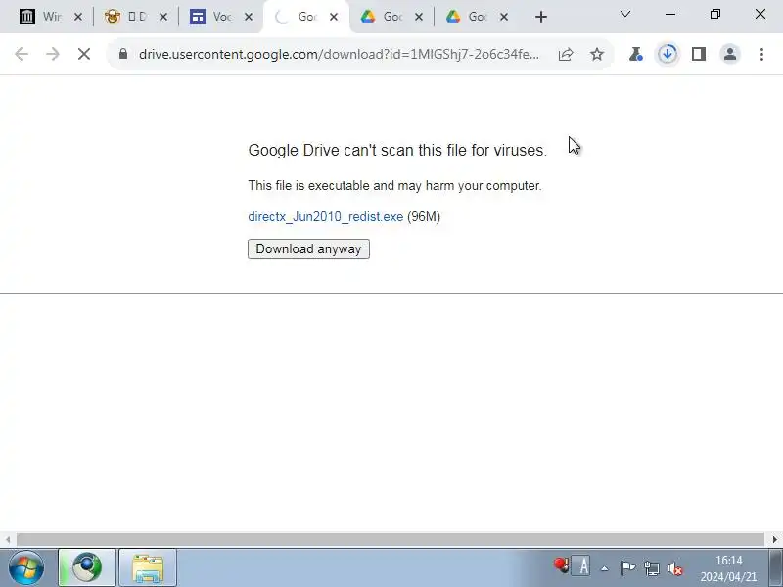Select the last Google Drive tab
This screenshot has height=587, width=783.
pyautogui.click(x=469, y=17)
